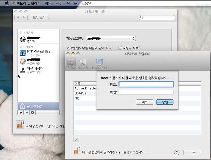The height and width of the screenshot is (160, 211).
Task: Open the 편집 menu
Action: 59,3
